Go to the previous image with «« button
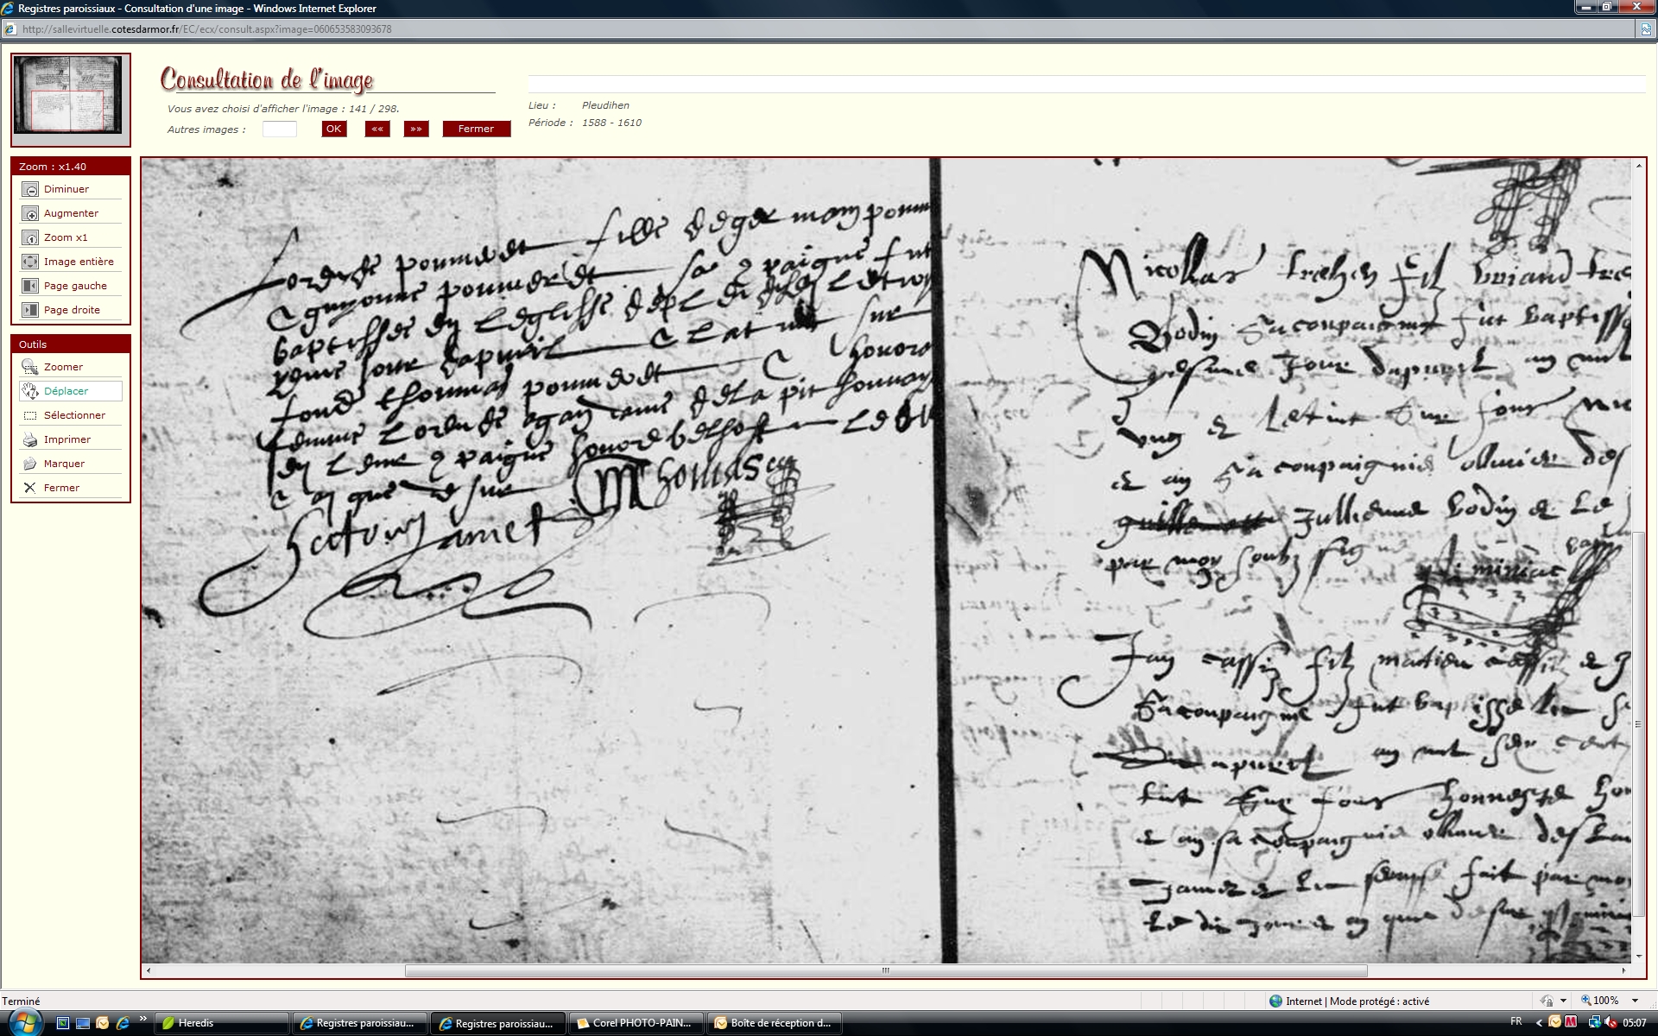Screen dimensions: 1658x1036 pos(377,129)
